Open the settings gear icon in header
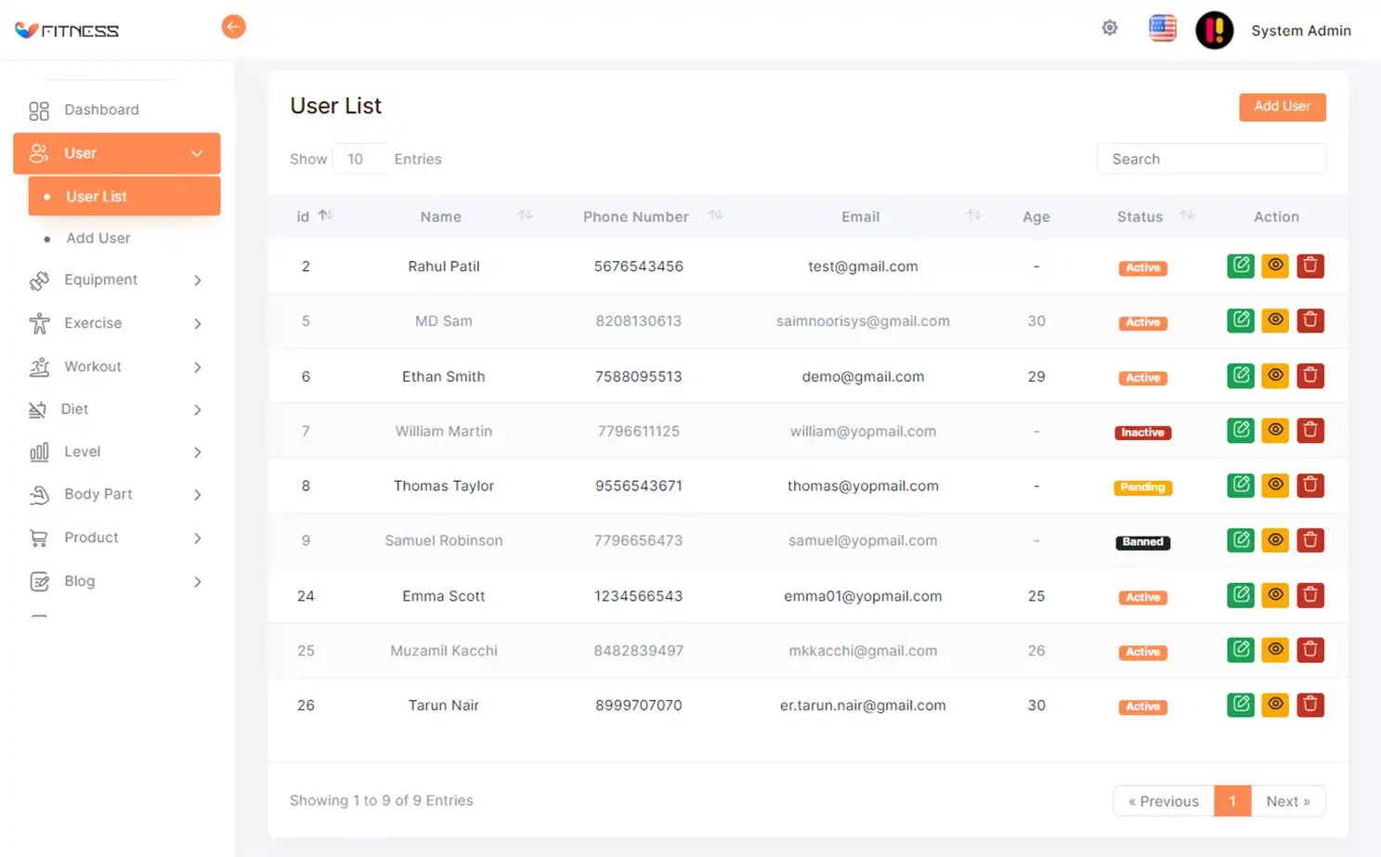The height and width of the screenshot is (857, 1381). pos(1109,28)
